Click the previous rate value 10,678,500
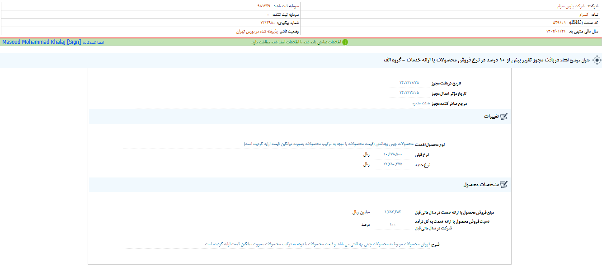 [x=392, y=154]
